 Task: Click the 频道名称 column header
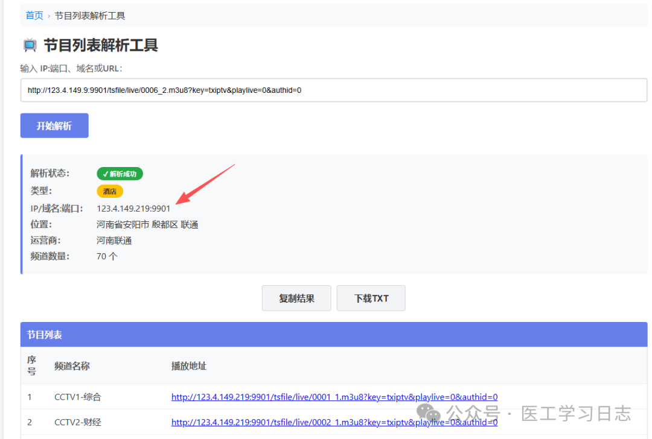tap(72, 366)
